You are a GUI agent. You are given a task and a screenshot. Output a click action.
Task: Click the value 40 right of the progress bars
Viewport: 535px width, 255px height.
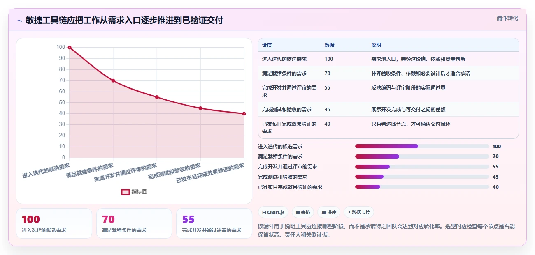(495, 187)
